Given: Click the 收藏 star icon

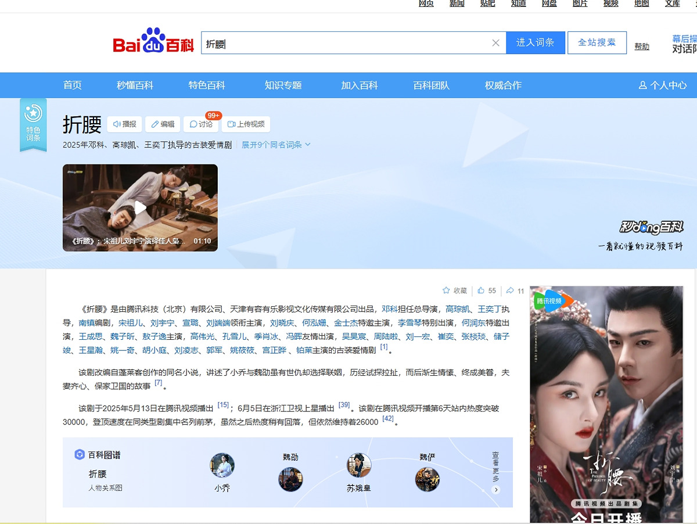Looking at the screenshot, I should point(446,290).
